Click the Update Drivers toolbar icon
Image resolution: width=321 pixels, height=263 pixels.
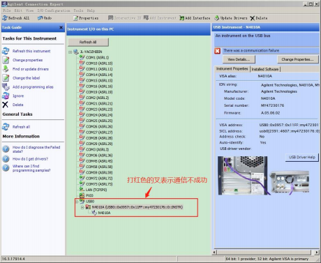(x=217, y=18)
